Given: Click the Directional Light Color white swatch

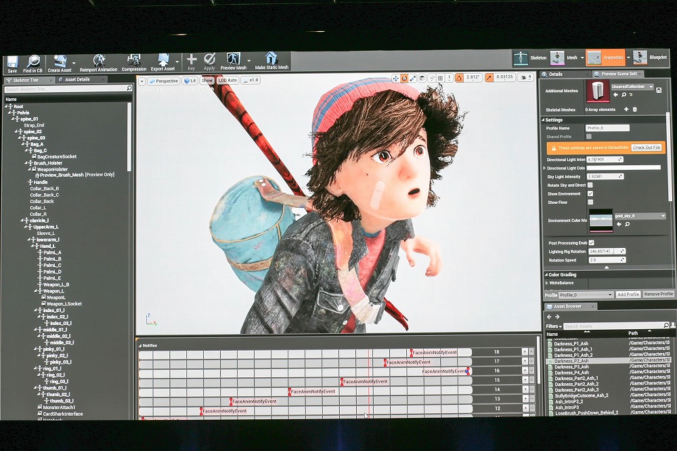Looking at the screenshot, I should [623, 168].
